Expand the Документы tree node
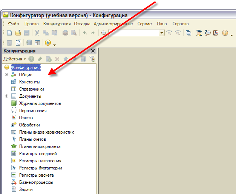The width and height of the screenshot is (236, 194). 6,96
